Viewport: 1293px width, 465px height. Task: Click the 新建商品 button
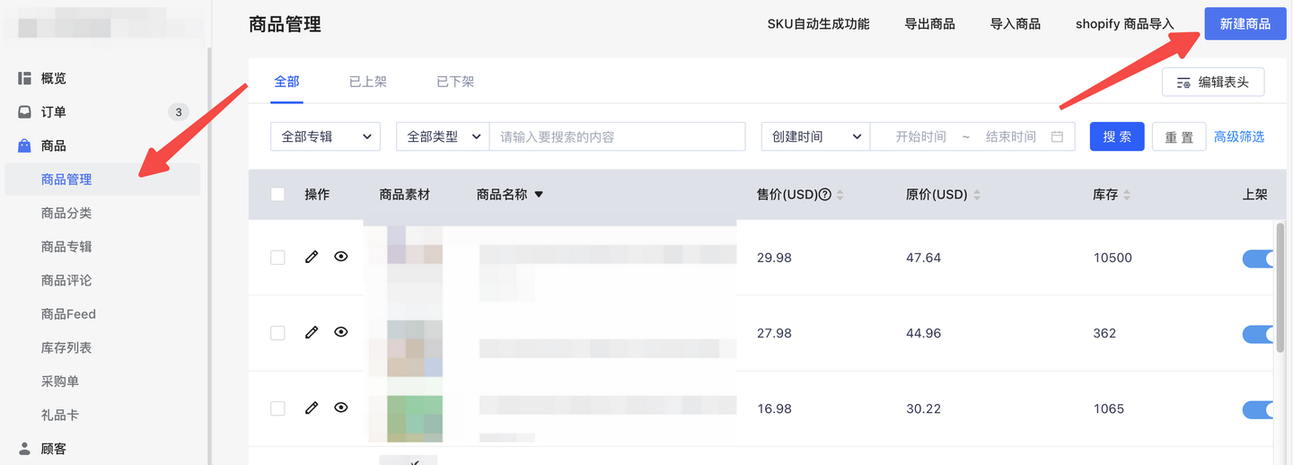click(1245, 23)
